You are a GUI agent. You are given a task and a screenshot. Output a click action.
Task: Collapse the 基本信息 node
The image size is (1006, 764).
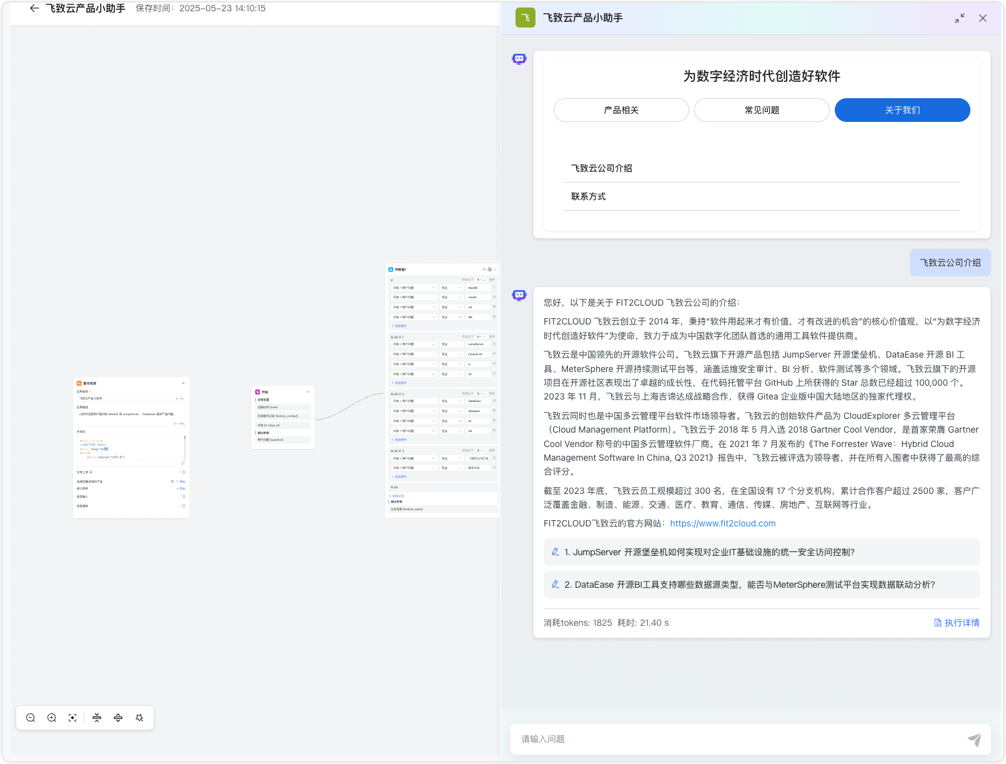coord(183,383)
